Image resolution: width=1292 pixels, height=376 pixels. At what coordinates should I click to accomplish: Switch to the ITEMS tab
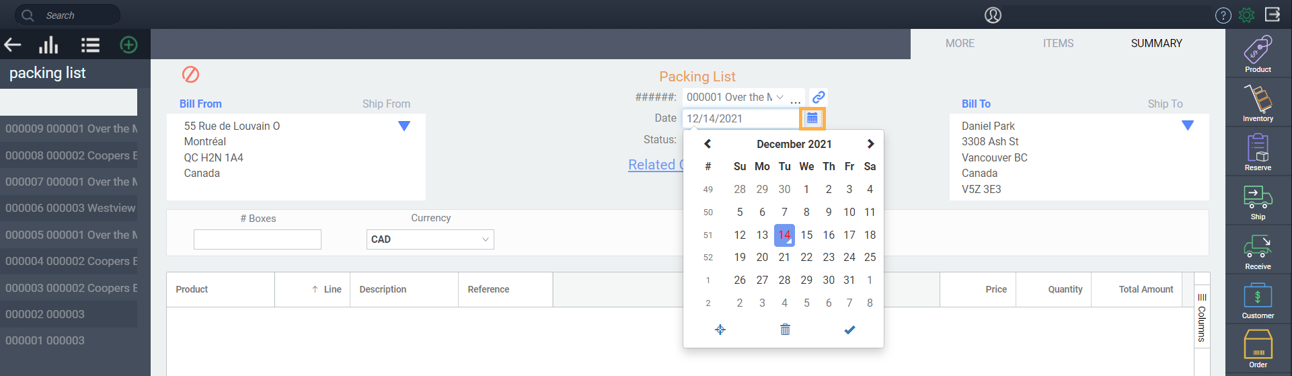(x=1058, y=43)
